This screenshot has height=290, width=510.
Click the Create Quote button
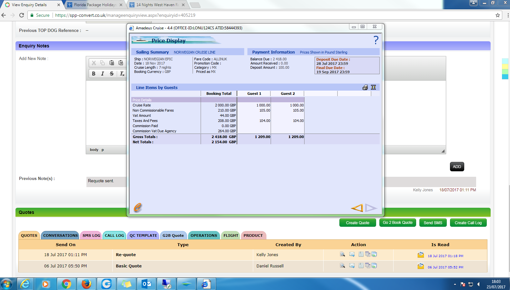point(358,223)
